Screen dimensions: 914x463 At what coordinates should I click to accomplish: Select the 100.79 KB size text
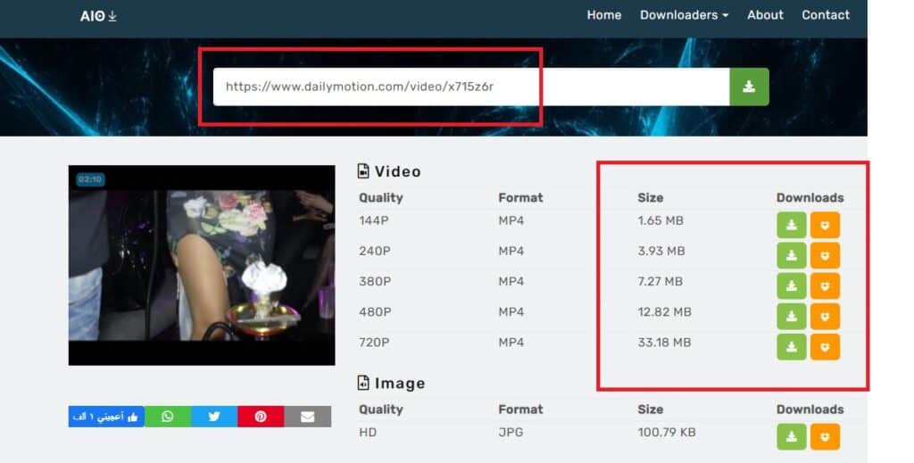667,433
